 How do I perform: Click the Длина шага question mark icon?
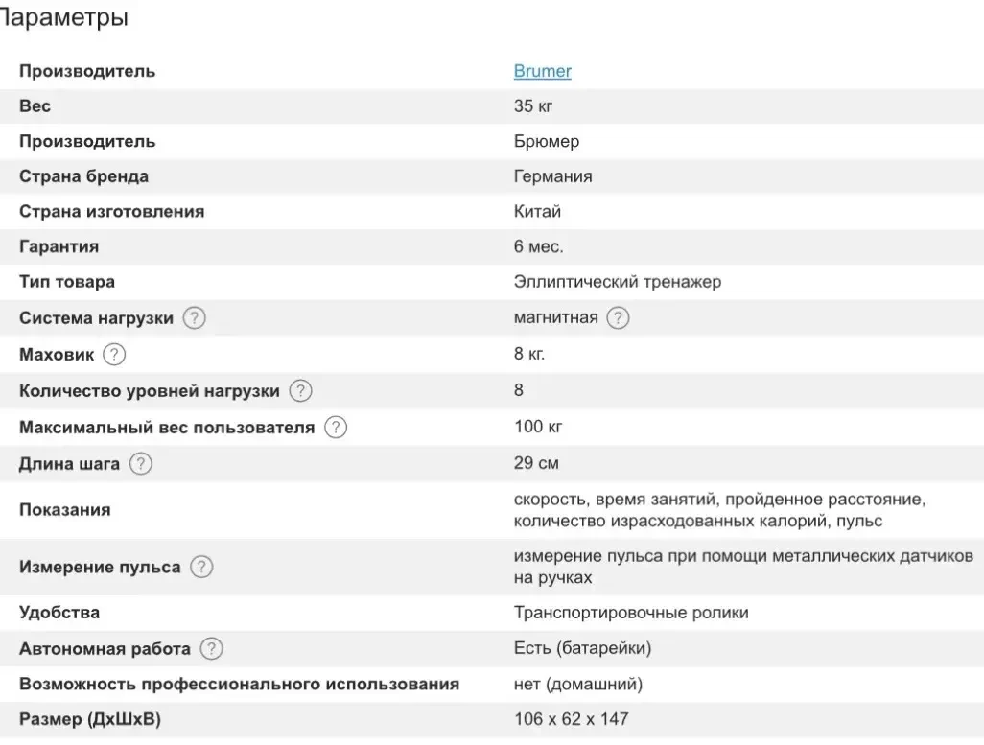coord(141,464)
